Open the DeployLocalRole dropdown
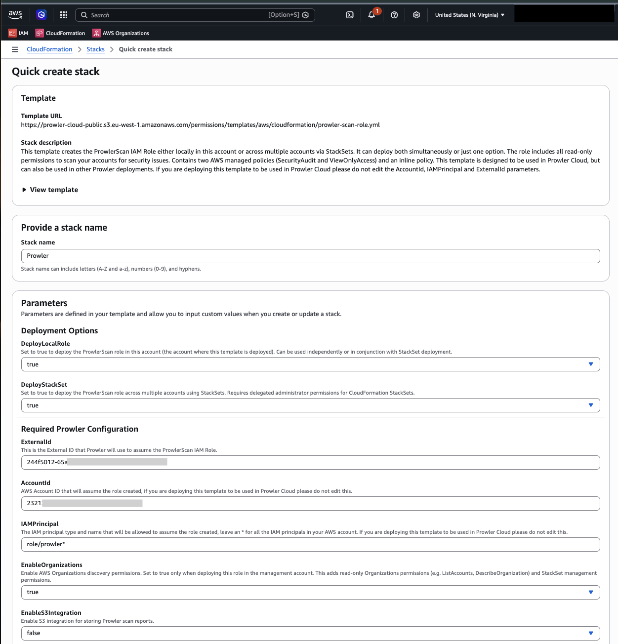Viewport: 618px width, 644px height. point(310,364)
